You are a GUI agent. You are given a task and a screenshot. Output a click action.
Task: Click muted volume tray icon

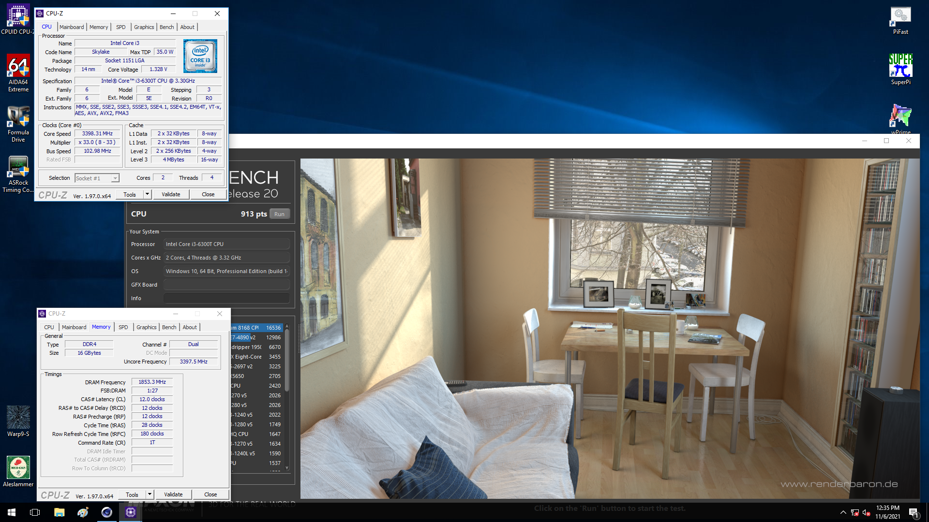(x=867, y=513)
